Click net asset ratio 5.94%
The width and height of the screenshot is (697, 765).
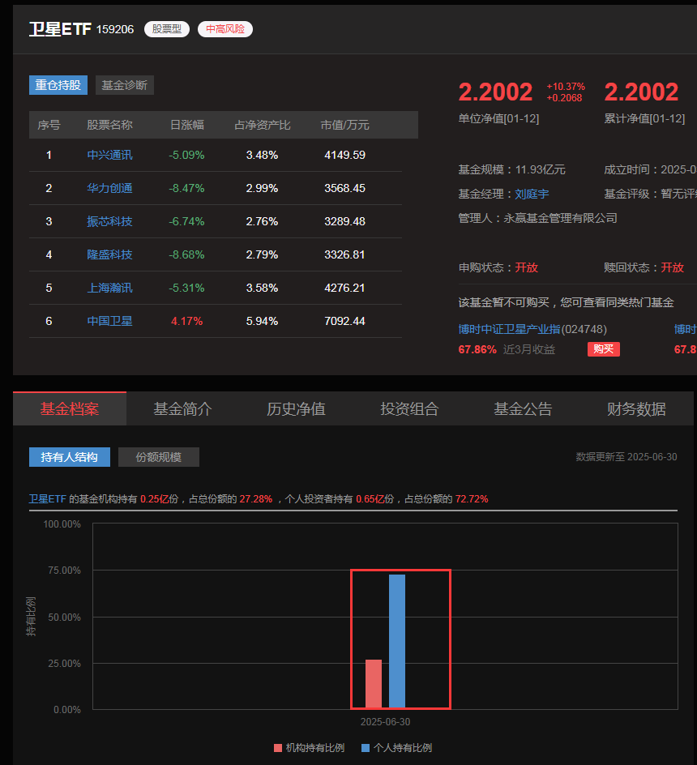pyautogui.click(x=262, y=321)
